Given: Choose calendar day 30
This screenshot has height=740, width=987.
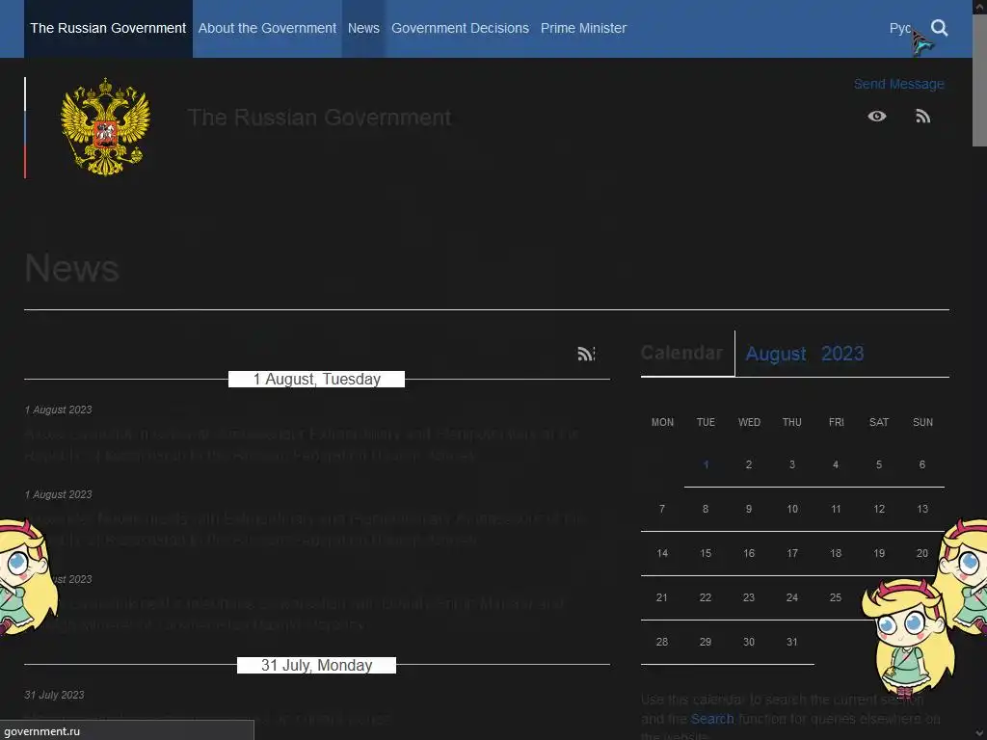Looking at the screenshot, I should 748,643.
